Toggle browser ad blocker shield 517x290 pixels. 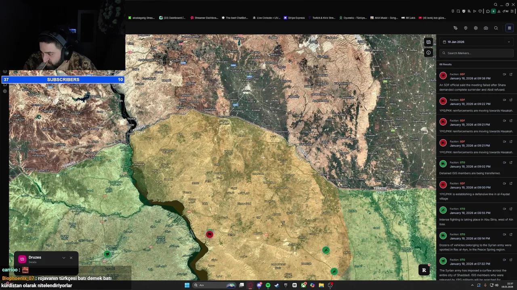click(464, 11)
